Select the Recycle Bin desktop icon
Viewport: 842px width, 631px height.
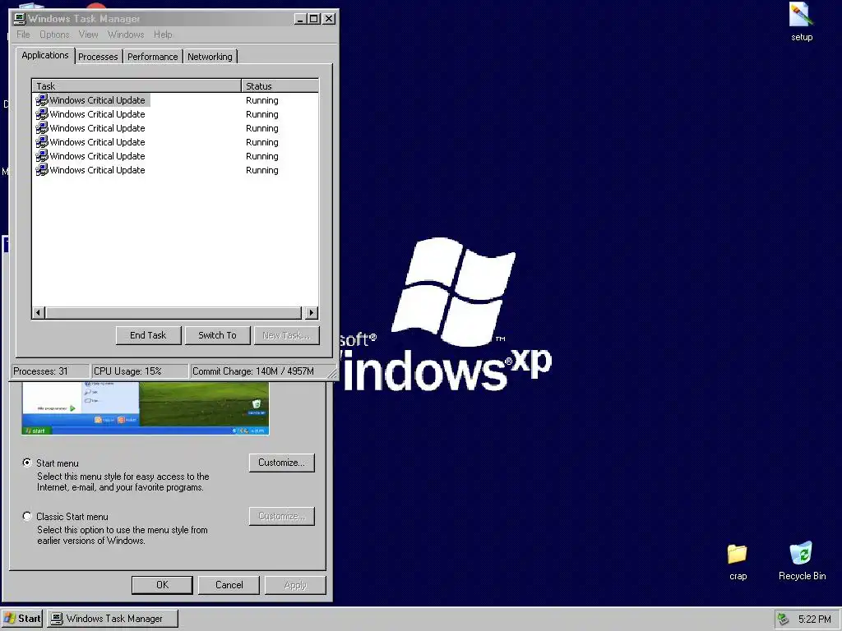pos(802,561)
